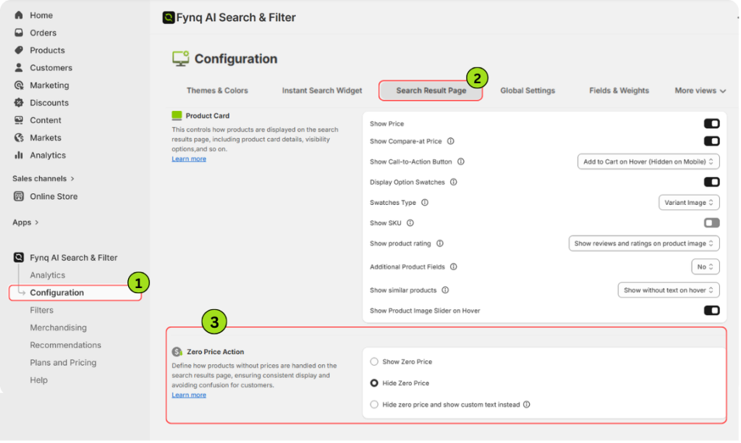This screenshot has width=741, height=443.
Task: Toggle the Show Price switch
Action: [712, 123]
